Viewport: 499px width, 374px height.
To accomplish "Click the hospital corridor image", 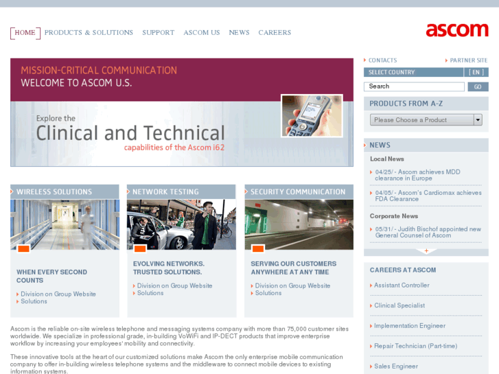I will (x=65, y=224).
